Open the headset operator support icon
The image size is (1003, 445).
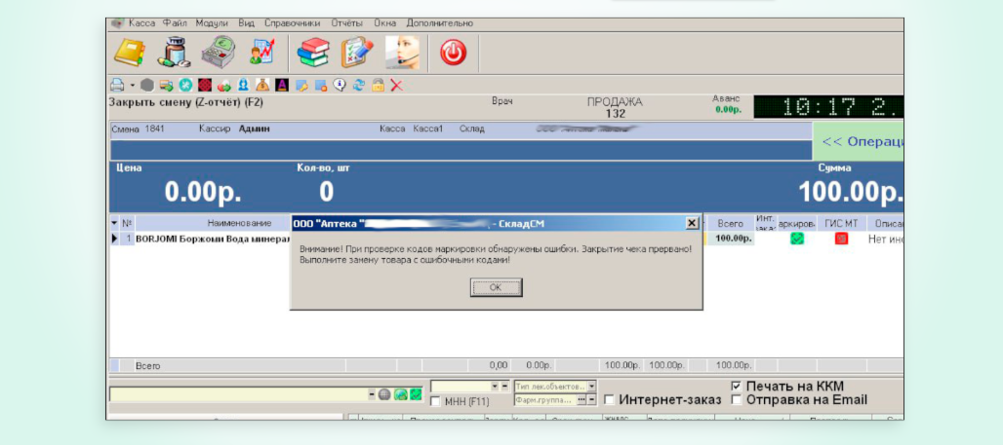[x=403, y=52]
